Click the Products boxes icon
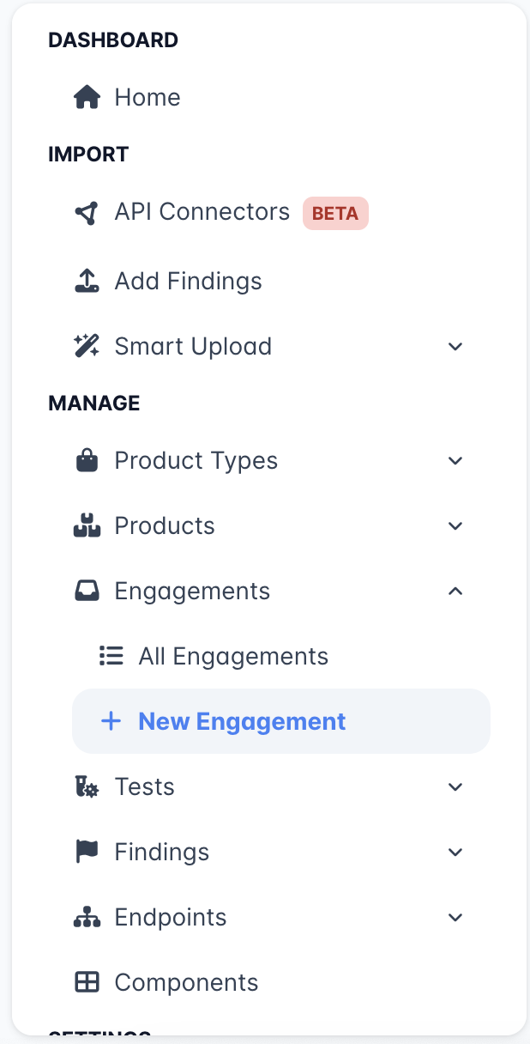Viewport: 530px width, 1044px height. pos(87,526)
